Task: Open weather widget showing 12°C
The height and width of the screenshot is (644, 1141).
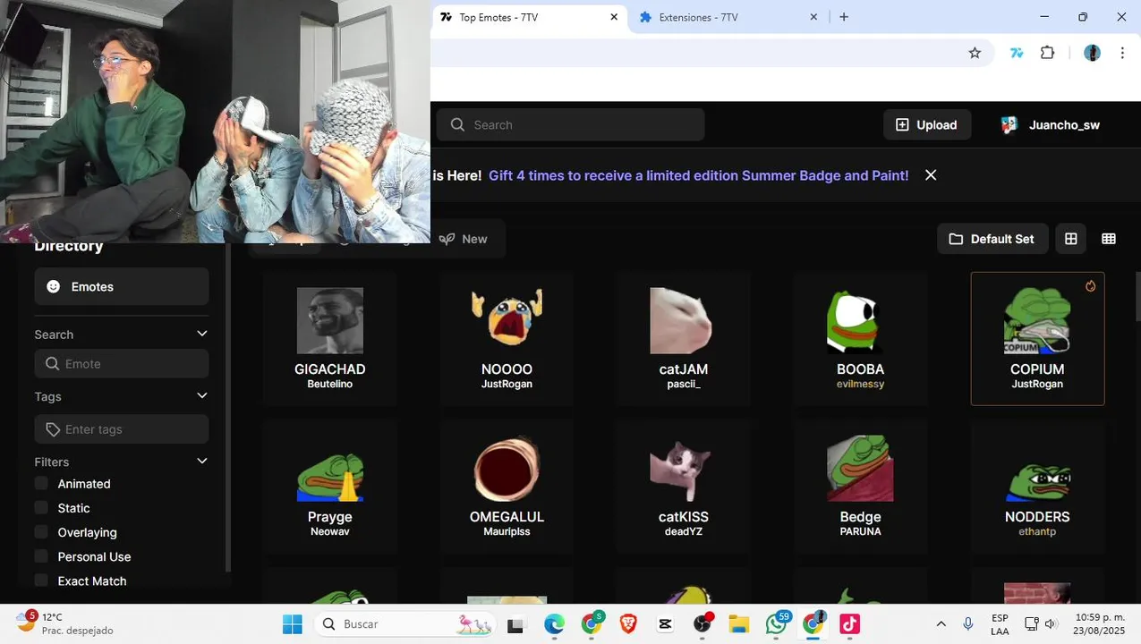Action: click(x=64, y=623)
